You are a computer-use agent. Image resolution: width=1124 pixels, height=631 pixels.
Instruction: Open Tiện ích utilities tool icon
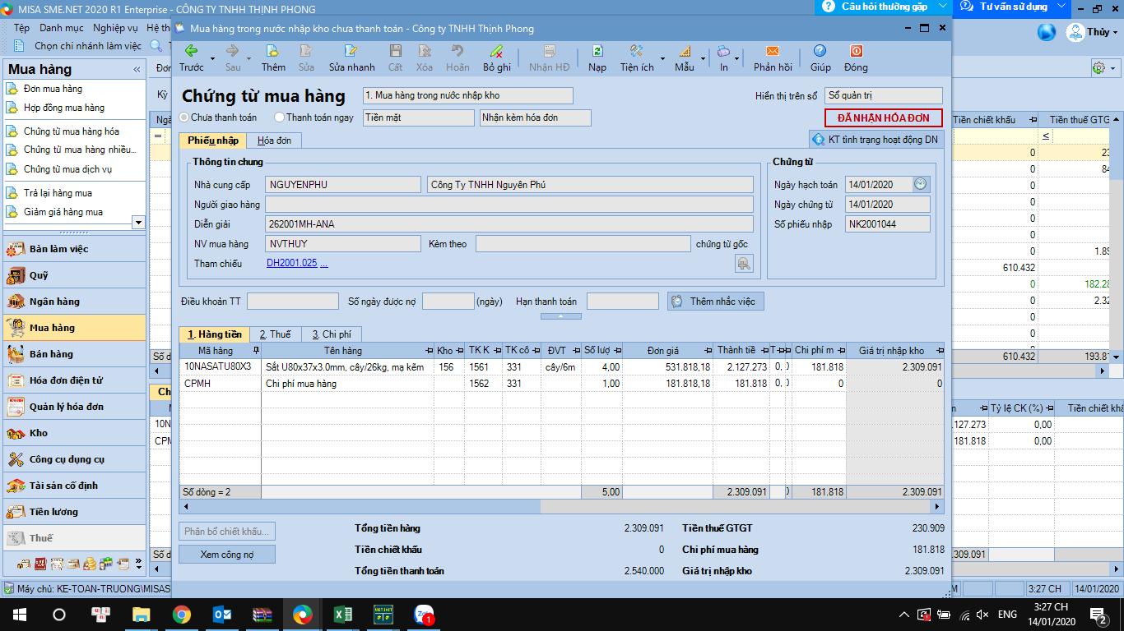tap(636, 52)
